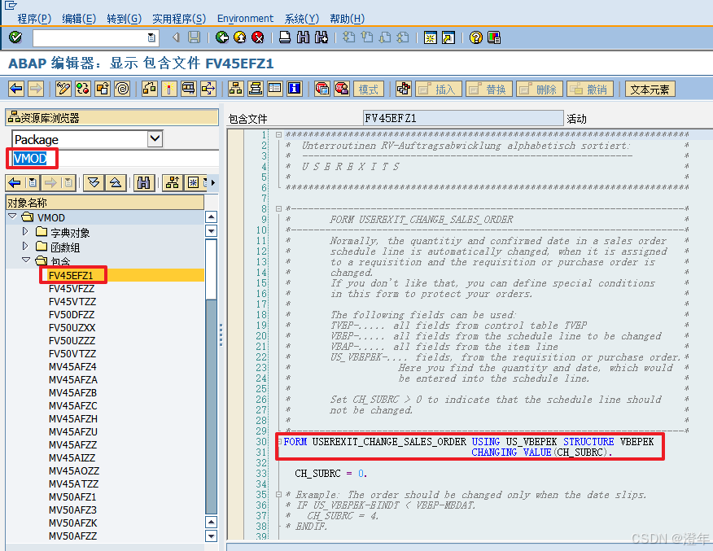Collapse the 包含 folder
The image size is (713, 551).
26,260
